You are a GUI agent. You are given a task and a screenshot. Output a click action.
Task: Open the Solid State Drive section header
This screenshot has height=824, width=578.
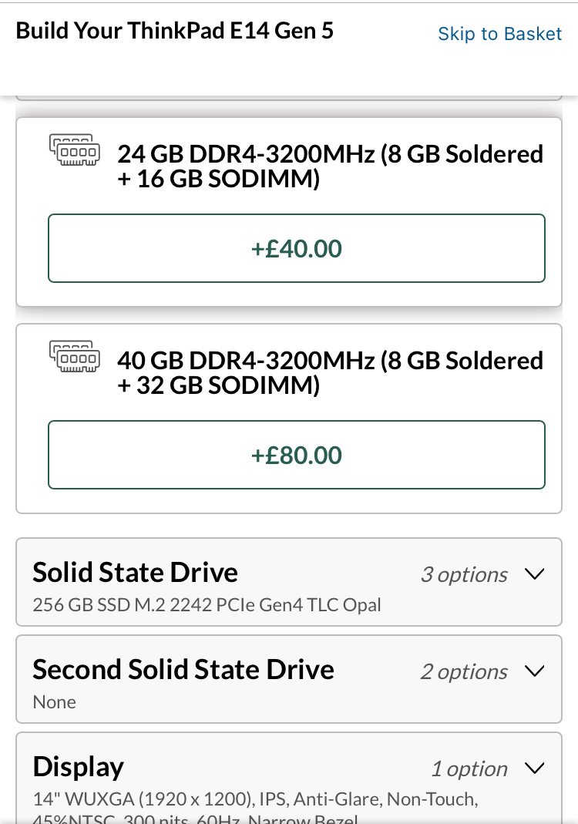point(136,573)
